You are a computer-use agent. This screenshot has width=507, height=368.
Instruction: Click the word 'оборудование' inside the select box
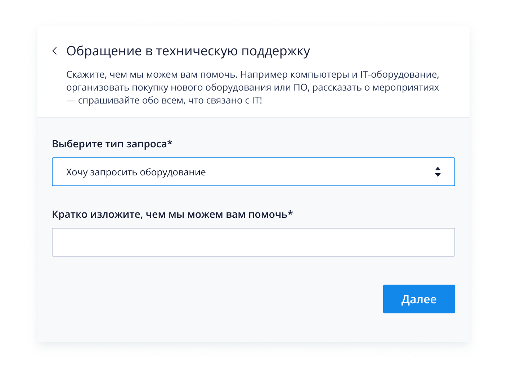click(x=173, y=172)
